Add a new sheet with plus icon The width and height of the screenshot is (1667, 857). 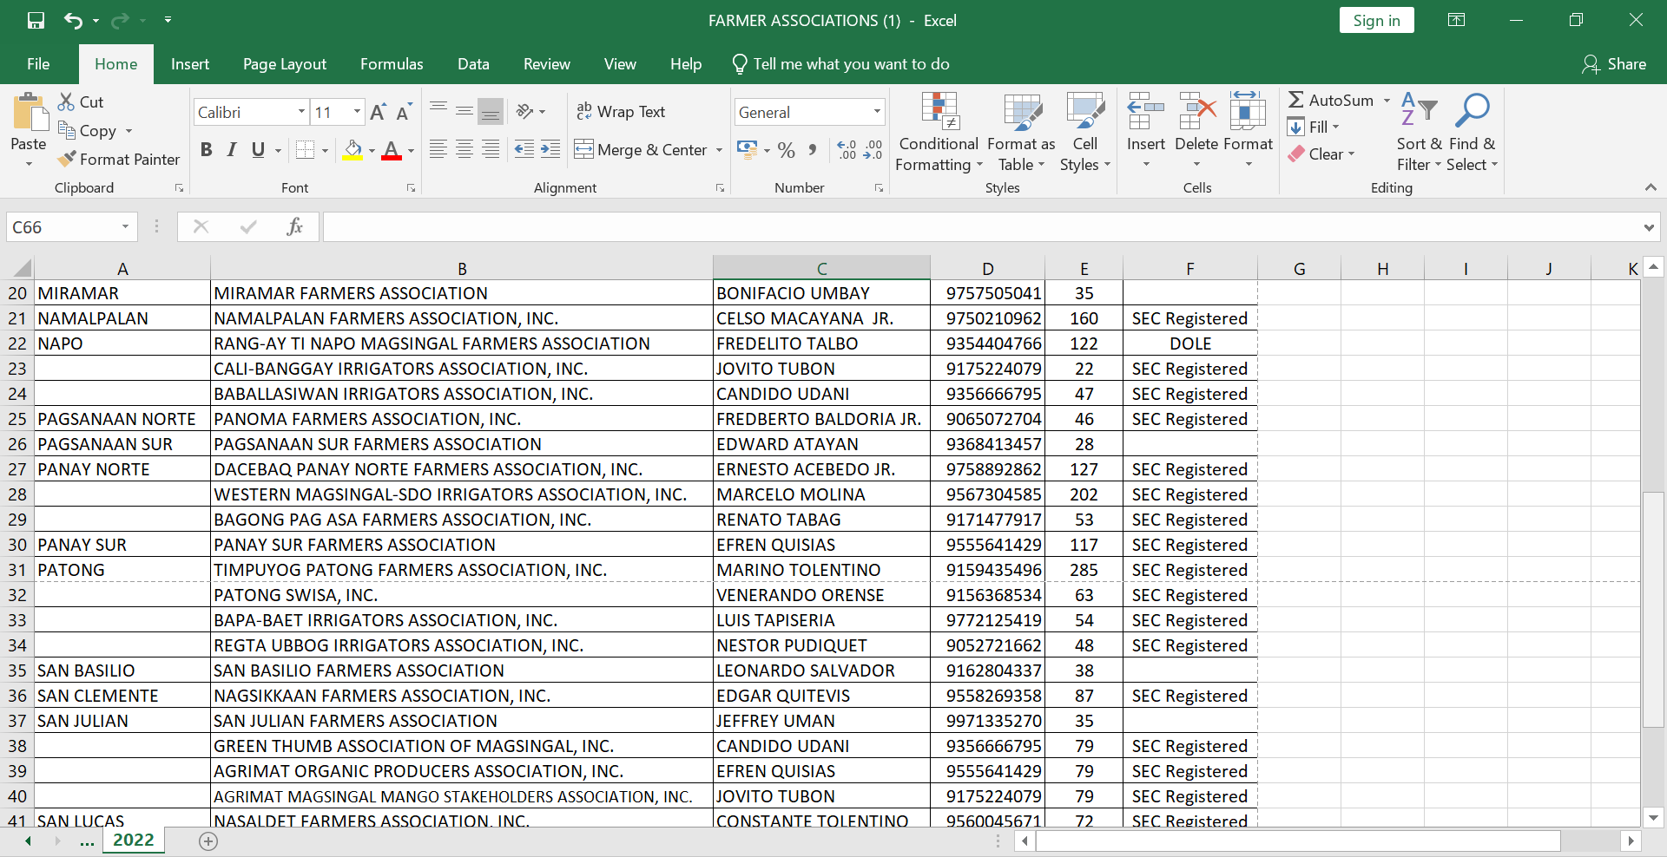(208, 841)
